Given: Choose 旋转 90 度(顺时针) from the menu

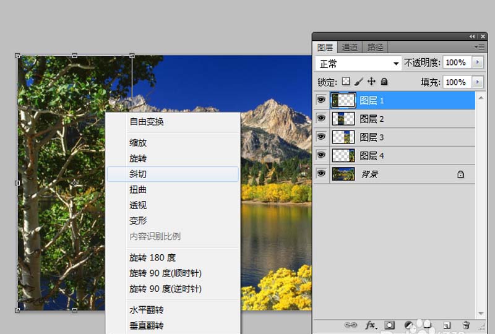Looking at the screenshot, I should coord(173,273).
